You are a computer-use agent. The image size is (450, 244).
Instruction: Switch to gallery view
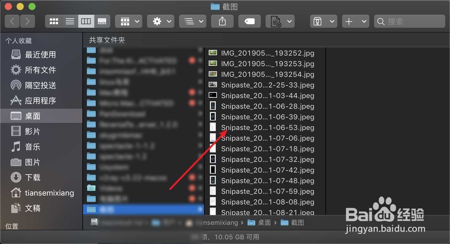[102, 22]
